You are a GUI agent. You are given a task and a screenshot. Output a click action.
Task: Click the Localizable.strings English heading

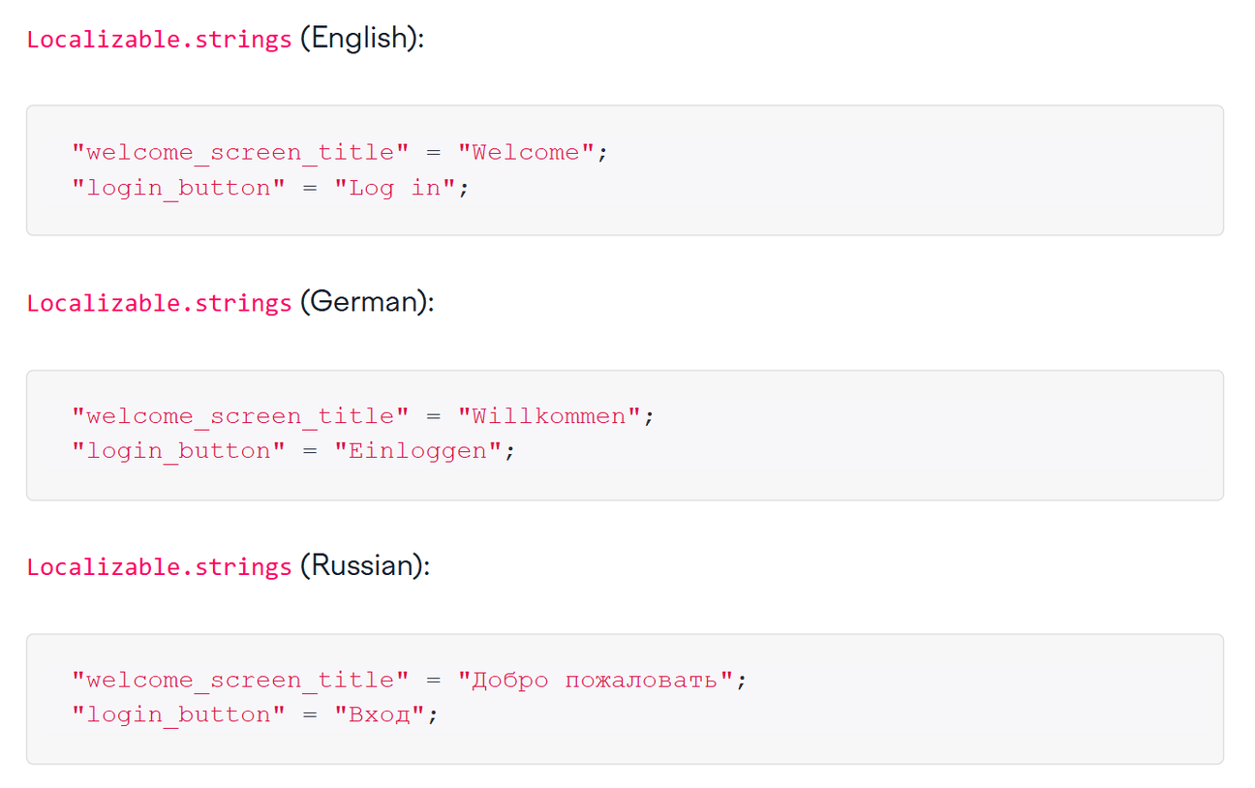159,39
